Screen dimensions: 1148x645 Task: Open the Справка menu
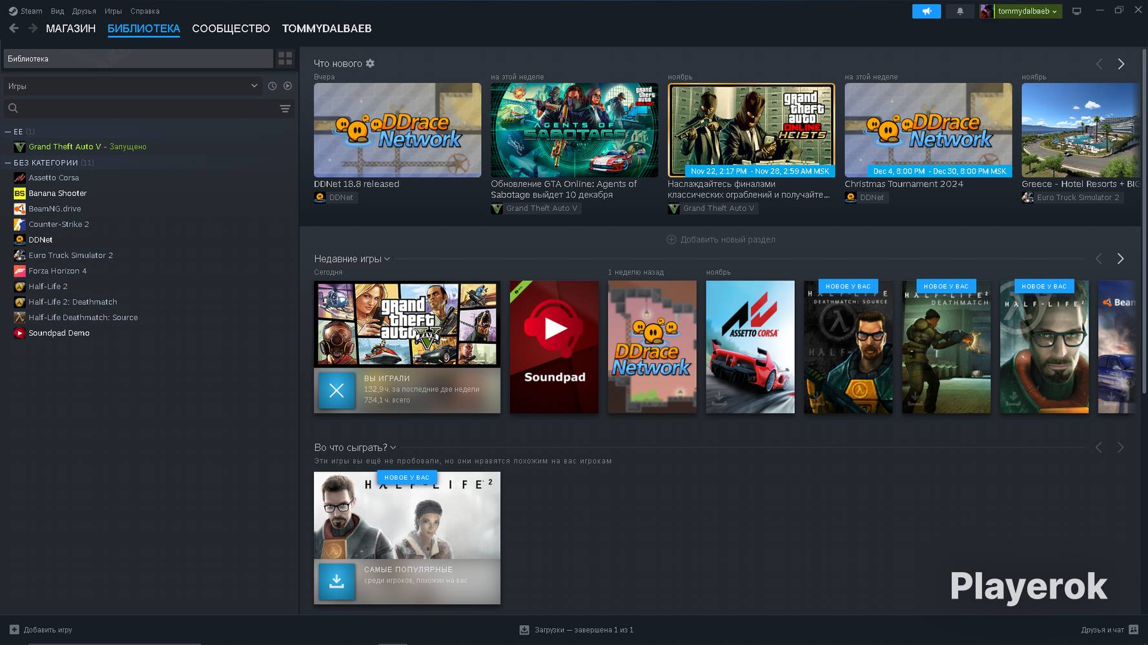click(145, 11)
